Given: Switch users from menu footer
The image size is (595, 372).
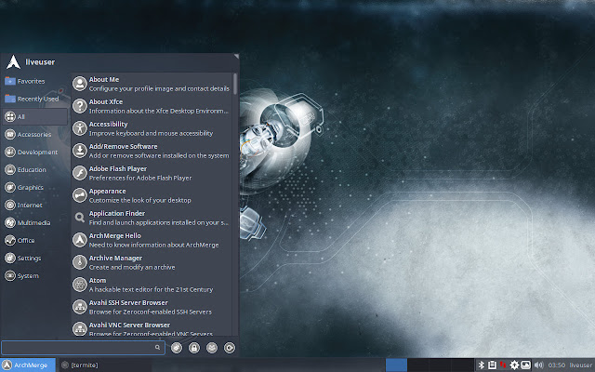Looking at the screenshot, I should point(212,347).
